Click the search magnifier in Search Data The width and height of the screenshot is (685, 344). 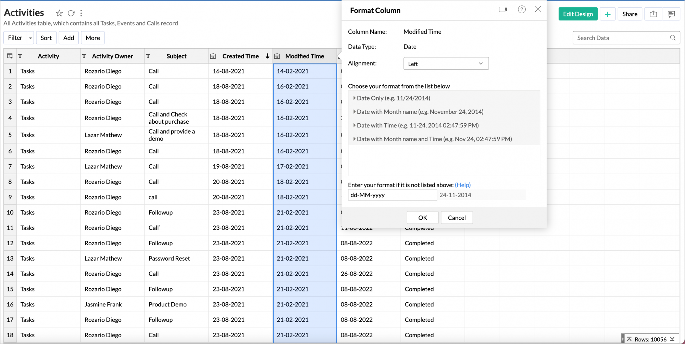[x=673, y=38]
